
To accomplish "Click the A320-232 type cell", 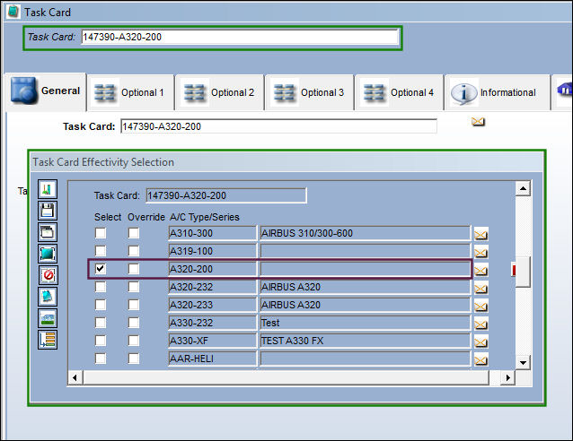I will (x=213, y=287).
